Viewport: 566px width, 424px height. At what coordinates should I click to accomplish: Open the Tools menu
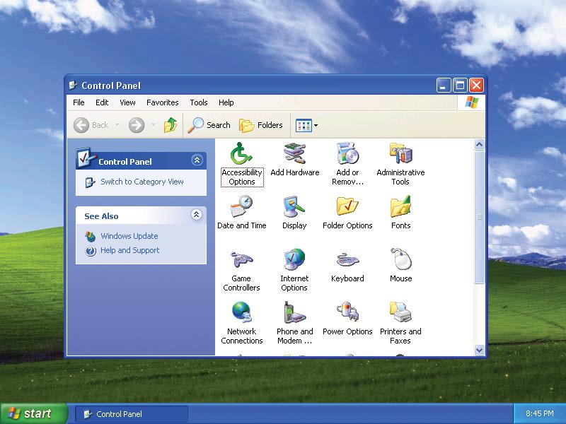click(x=199, y=102)
